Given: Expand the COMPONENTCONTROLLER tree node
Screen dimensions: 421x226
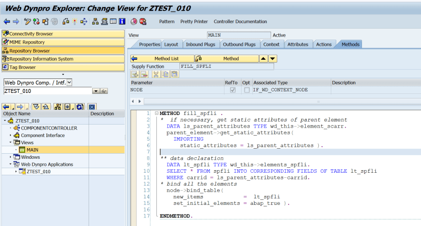Looking at the screenshot, I should coord(11,128).
